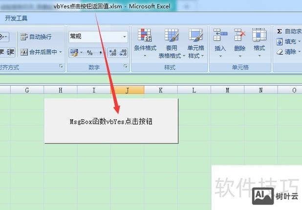Open 格式 cell format menu
The width and height of the screenshot is (302, 210).
(259, 42)
